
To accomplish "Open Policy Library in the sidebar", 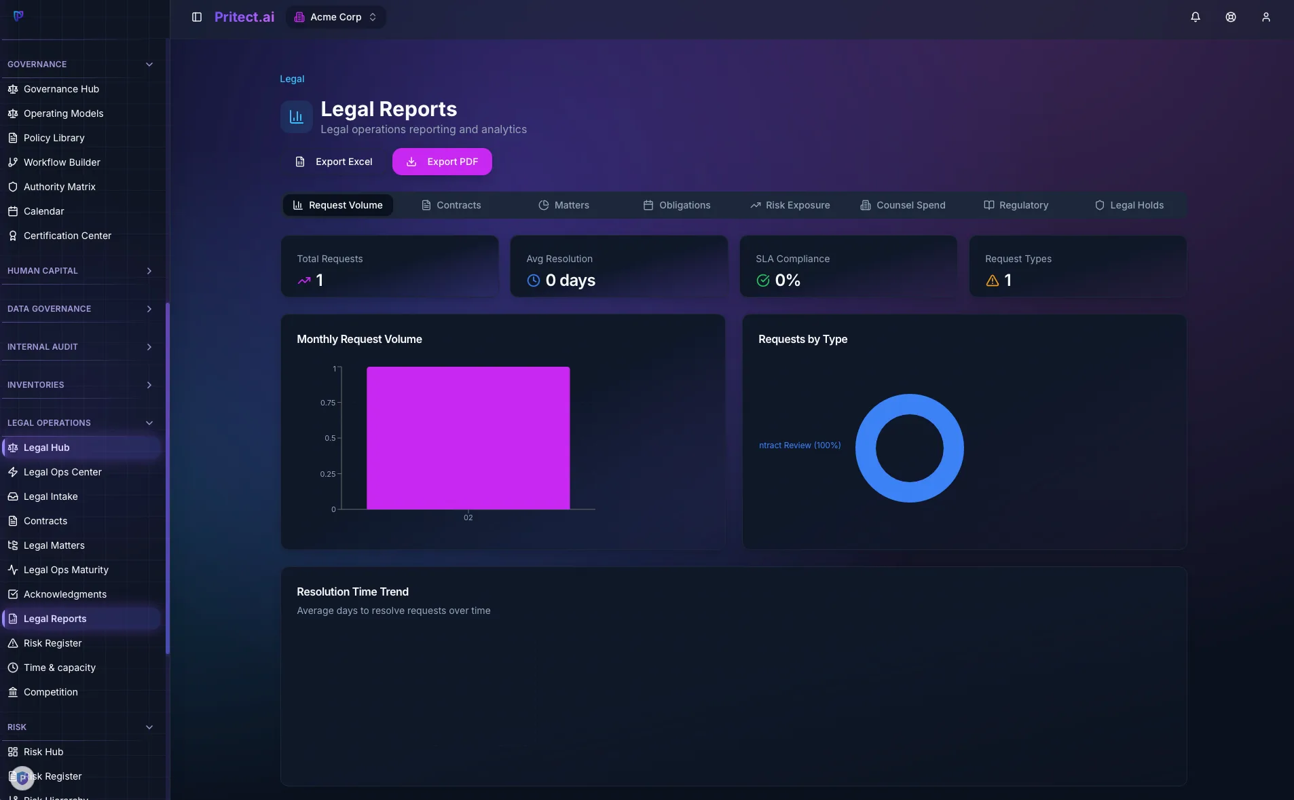I will pyautogui.click(x=81, y=138).
